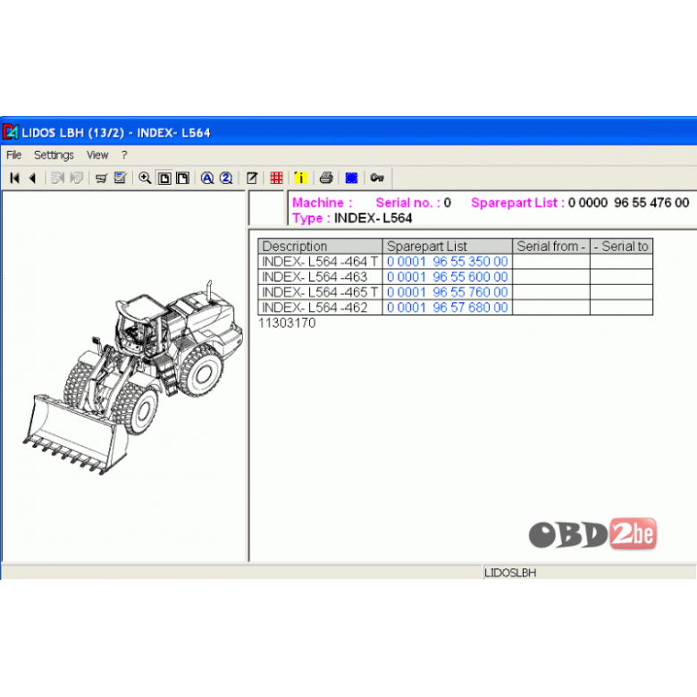Open sparepart list 0 0001 96 57 680 00

click(x=447, y=307)
